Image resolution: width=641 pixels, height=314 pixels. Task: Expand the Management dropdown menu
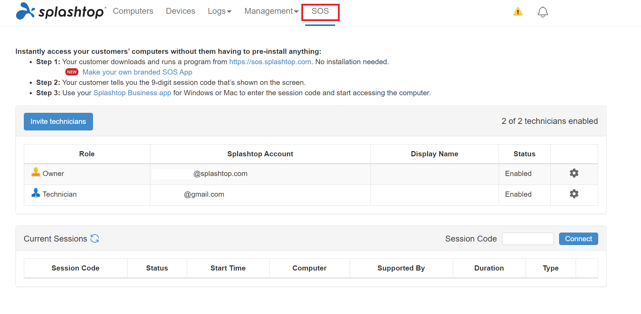[271, 11]
